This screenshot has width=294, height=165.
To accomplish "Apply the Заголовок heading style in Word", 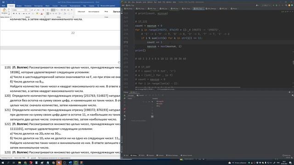I will (x=116, y=11).
